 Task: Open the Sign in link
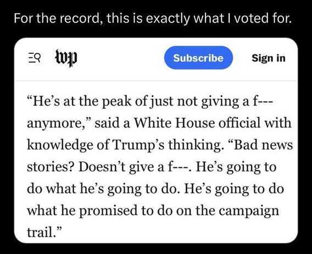pyautogui.click(x=269, y=58)
